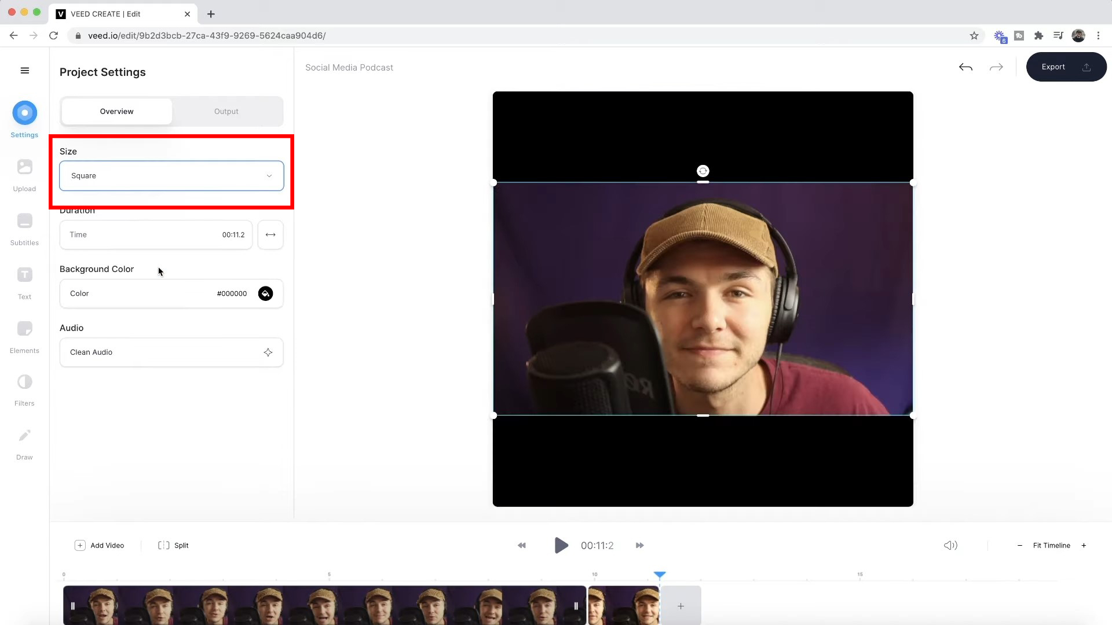Open a new browser tab
Viewport: 1112px width, 625px height.
click(x=211, y=14)
